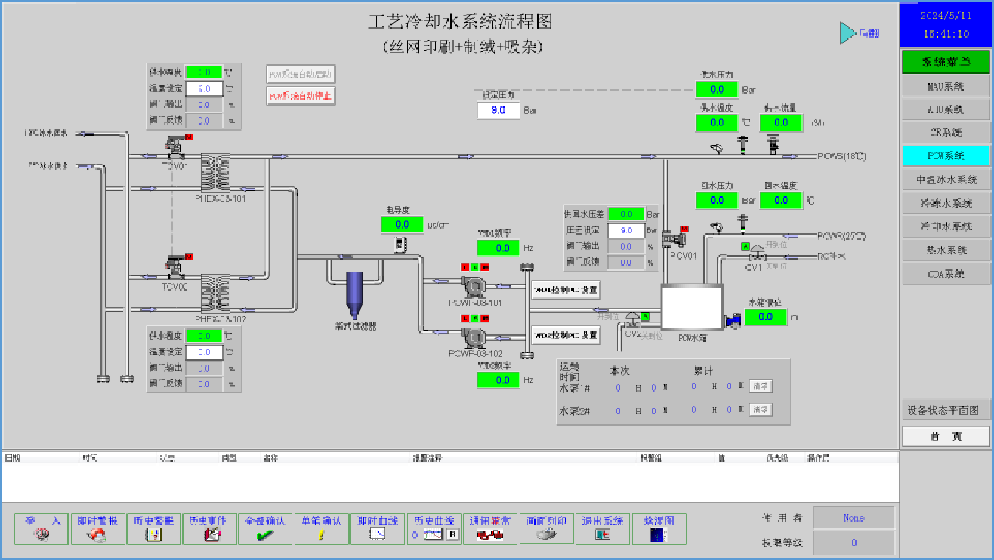994x560 pixels.
Task: Toggle the A mode indicator of PCWP-03-101
Action: (x=474, y=267)
